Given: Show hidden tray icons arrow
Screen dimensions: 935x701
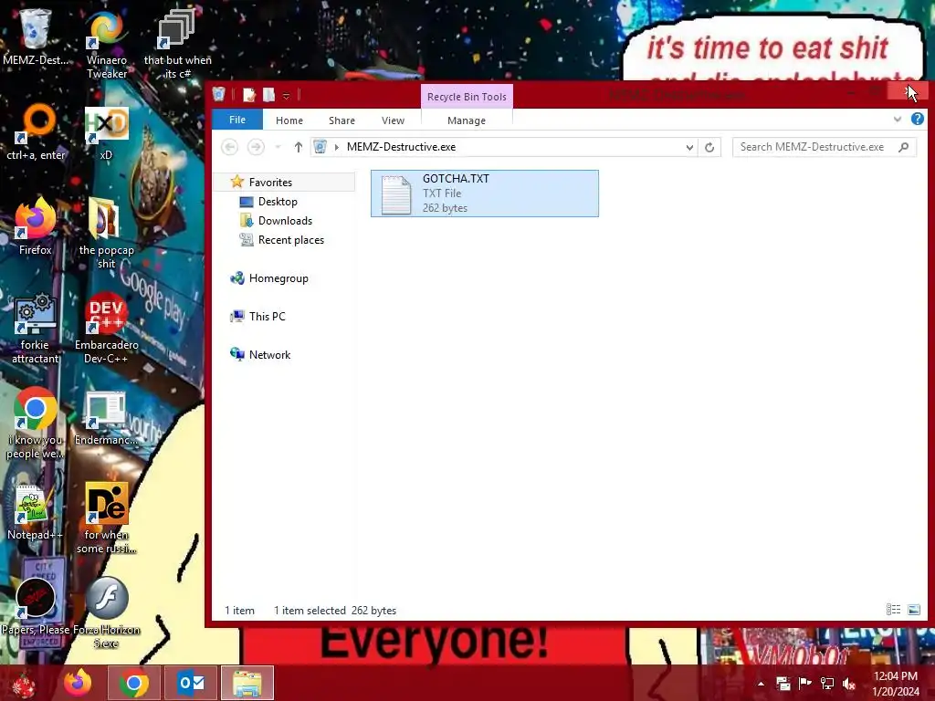Looking at the screenshot, I should coord(761,684).
